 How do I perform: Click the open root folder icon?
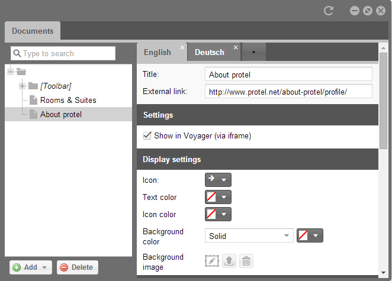[x=21, y=72]
